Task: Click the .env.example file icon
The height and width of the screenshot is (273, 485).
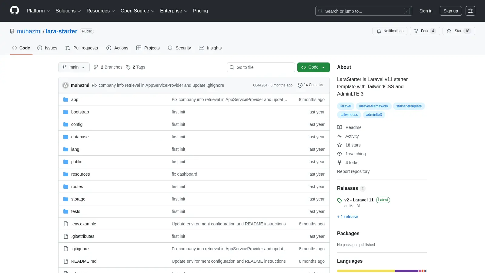Action: (66, 224)
